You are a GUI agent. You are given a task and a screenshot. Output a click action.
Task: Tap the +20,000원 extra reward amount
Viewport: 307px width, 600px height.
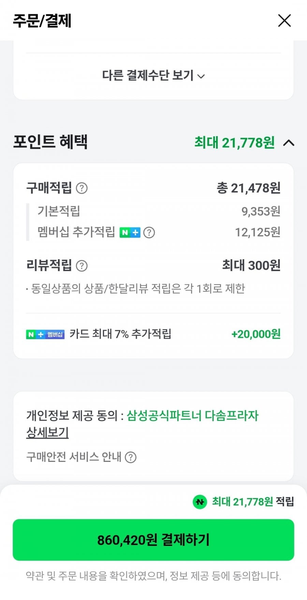click(256, 334)
